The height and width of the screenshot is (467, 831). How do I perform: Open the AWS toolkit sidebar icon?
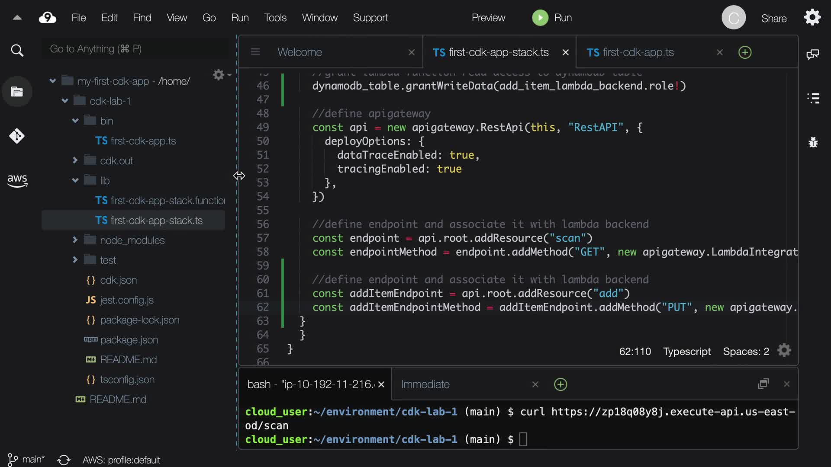(17, 180)
